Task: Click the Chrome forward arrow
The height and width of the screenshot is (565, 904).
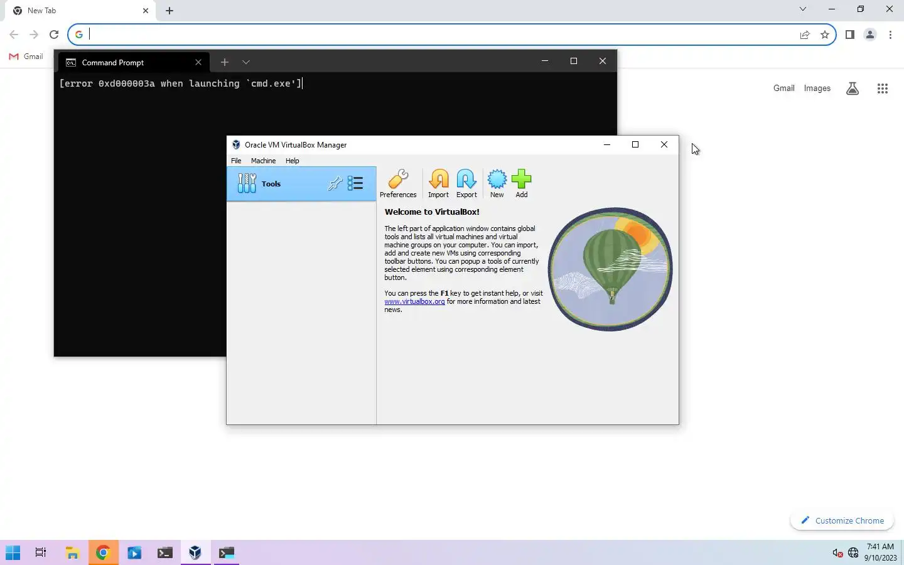Action: click(x=34, y=35)
